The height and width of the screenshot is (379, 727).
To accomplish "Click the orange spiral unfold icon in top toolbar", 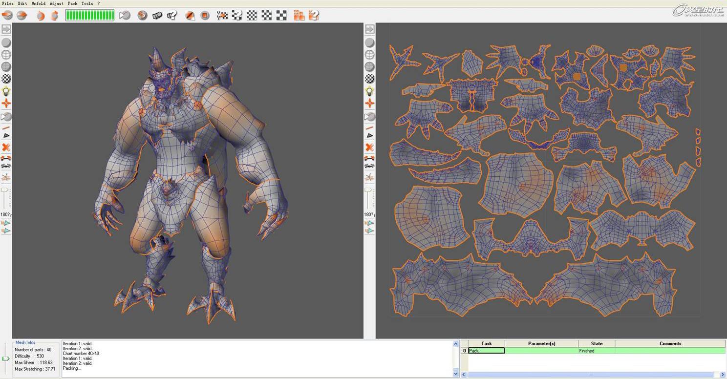I will pyautogui.click(x=142, y=15).
